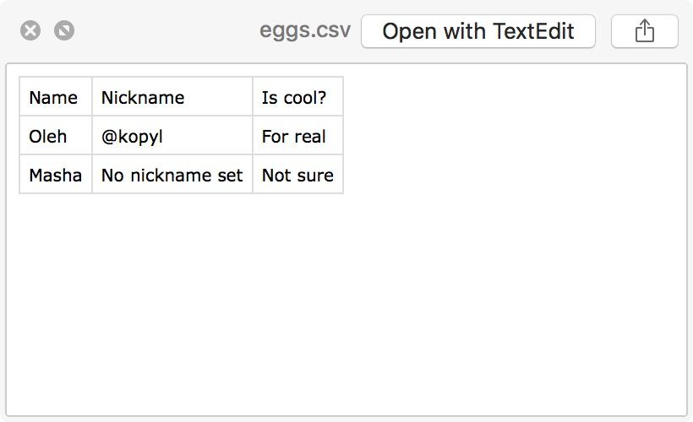Select the Name header cell
This screenshot has height=422, width=693.
(x=56, y=97)
